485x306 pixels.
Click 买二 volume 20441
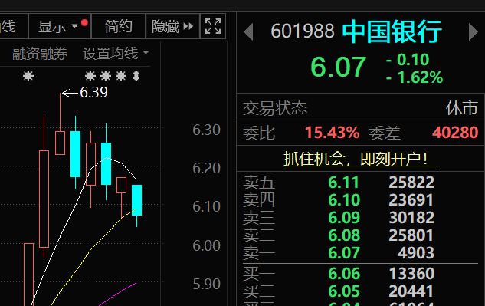pos(411,291)
